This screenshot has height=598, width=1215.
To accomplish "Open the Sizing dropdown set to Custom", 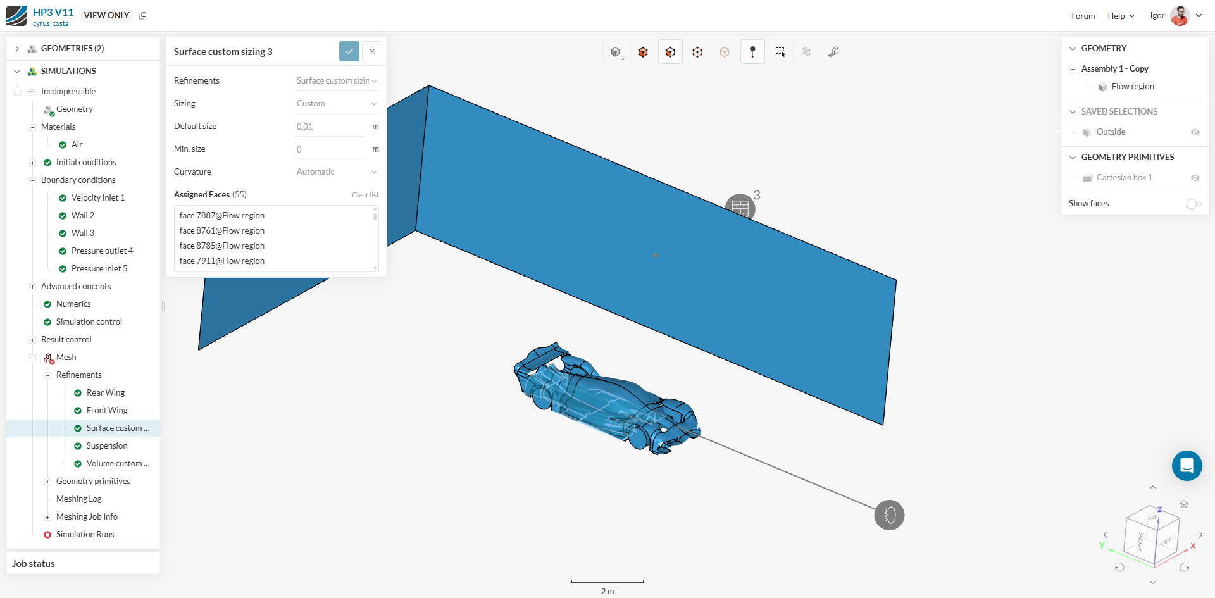I will tap(336, 104).
